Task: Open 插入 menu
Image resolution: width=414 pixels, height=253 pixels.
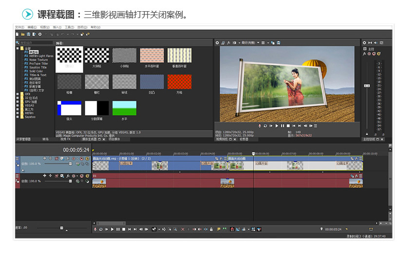Action: [x=57, y=27]
